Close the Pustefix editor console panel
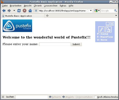 [112, 24]
